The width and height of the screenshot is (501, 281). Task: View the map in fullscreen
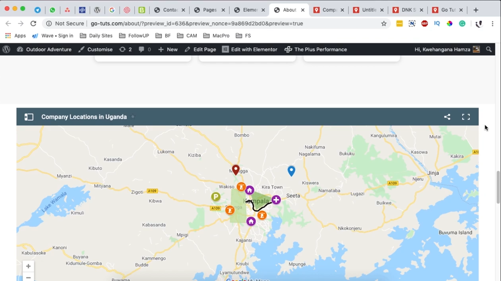466,117
